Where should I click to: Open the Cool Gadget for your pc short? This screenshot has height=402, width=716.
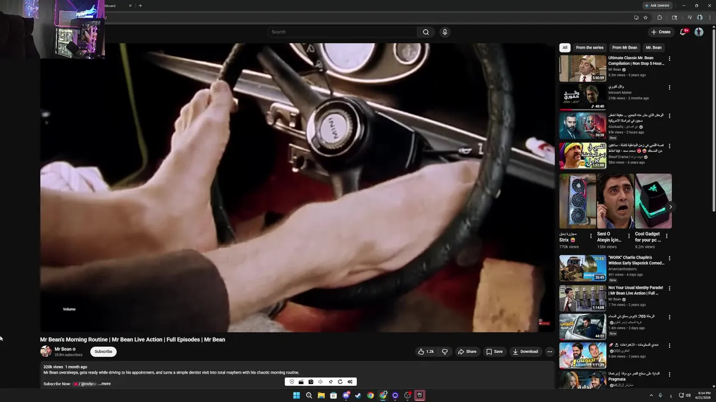click(653, 201)
